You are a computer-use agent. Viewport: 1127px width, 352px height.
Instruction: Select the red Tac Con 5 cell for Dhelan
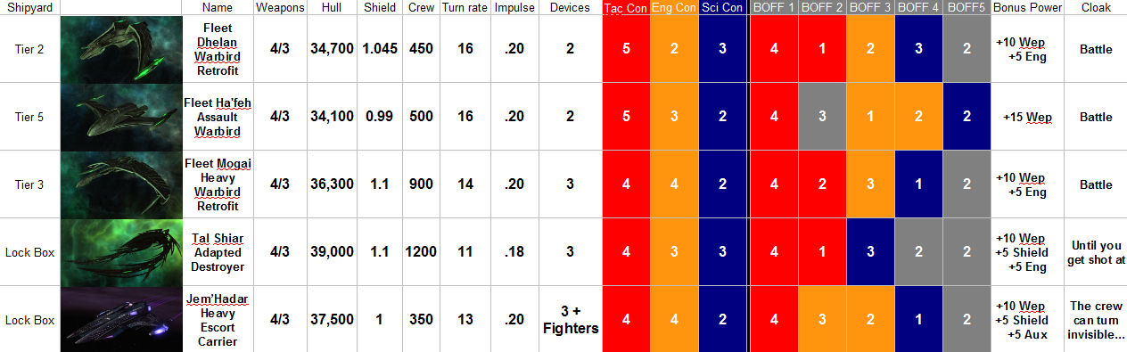click(626, 49)
